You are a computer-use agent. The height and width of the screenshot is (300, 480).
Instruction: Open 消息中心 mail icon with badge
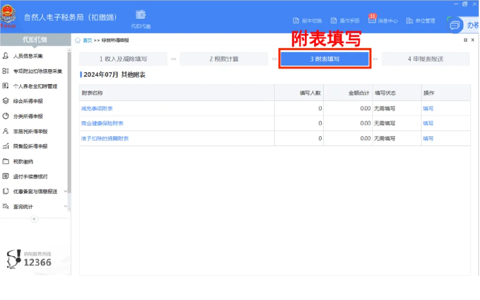[372, 19]
